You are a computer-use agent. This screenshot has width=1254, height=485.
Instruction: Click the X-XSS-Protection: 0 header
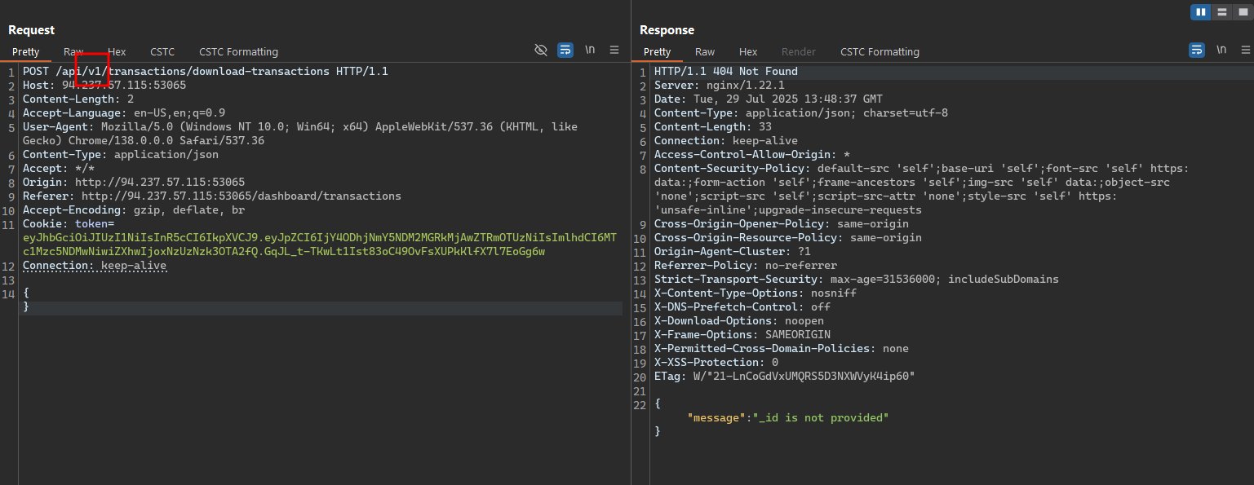716,362
